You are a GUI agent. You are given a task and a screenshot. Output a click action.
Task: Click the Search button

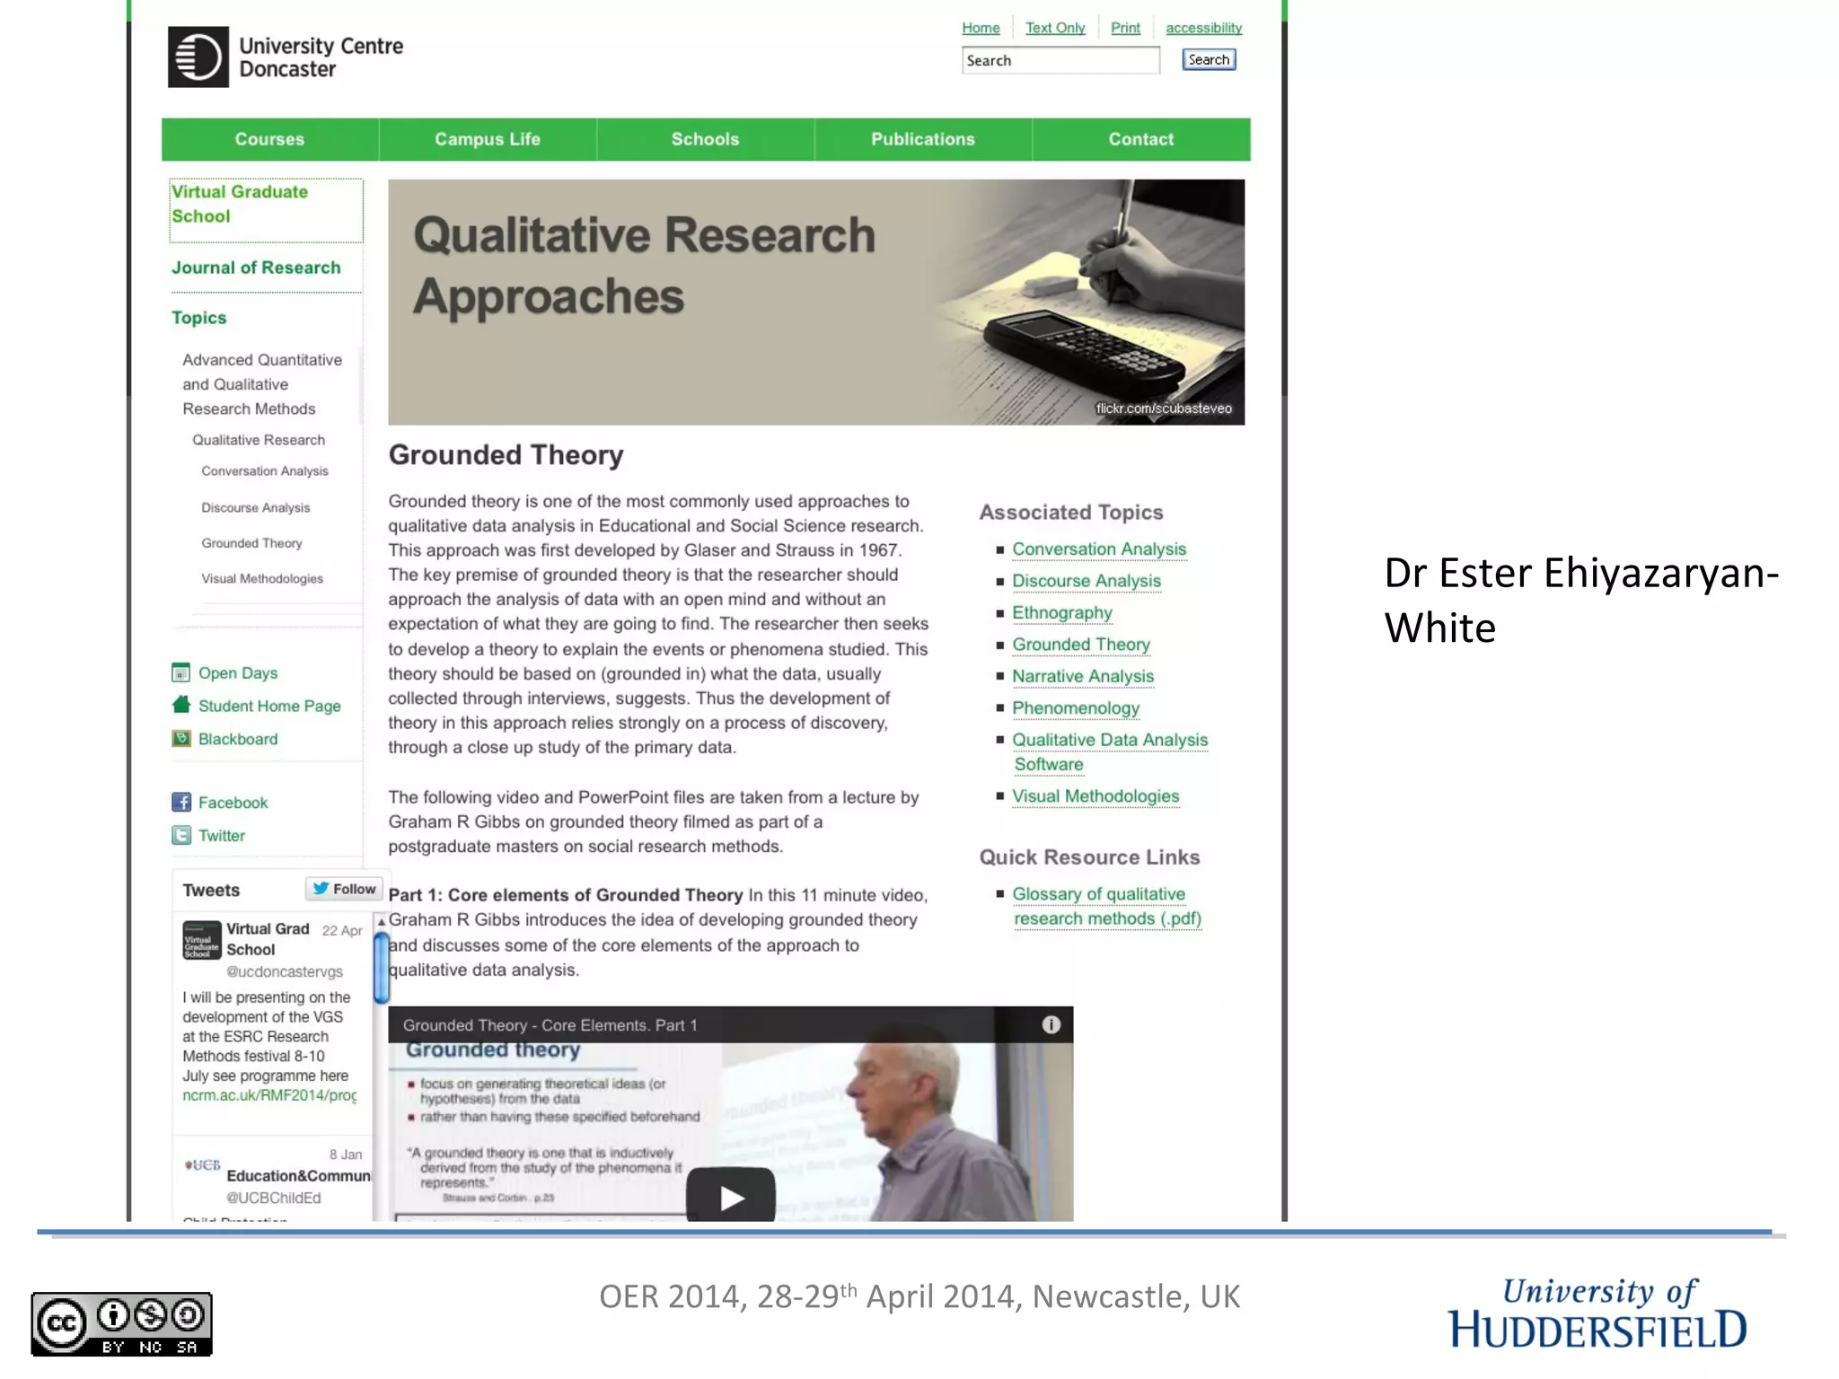[x=1209, y=59]
